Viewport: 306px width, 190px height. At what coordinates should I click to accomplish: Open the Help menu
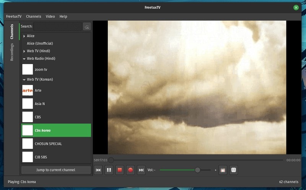click(x=63, y=16)
